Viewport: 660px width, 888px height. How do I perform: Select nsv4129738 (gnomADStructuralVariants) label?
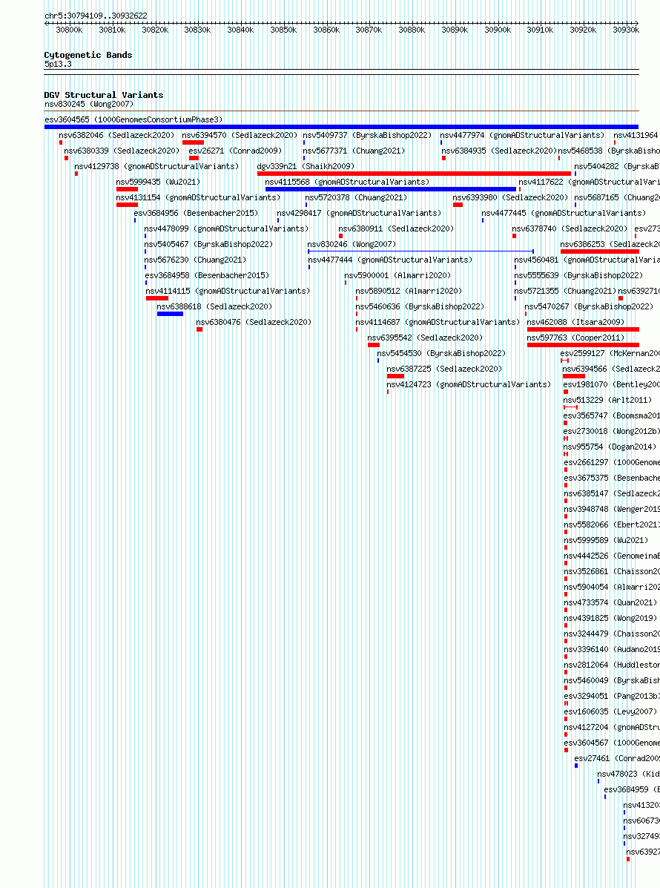[156, 166]
